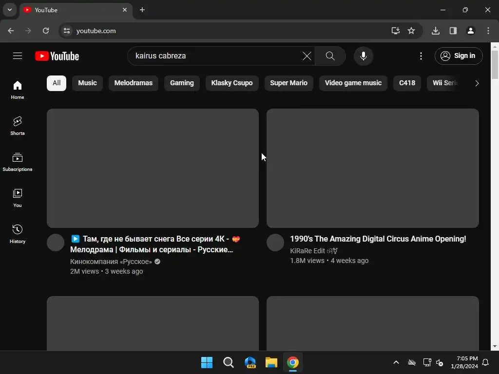This screenshot has width=499, height=374.
Task: Select the All filter chip
Action: pos(57,83)
